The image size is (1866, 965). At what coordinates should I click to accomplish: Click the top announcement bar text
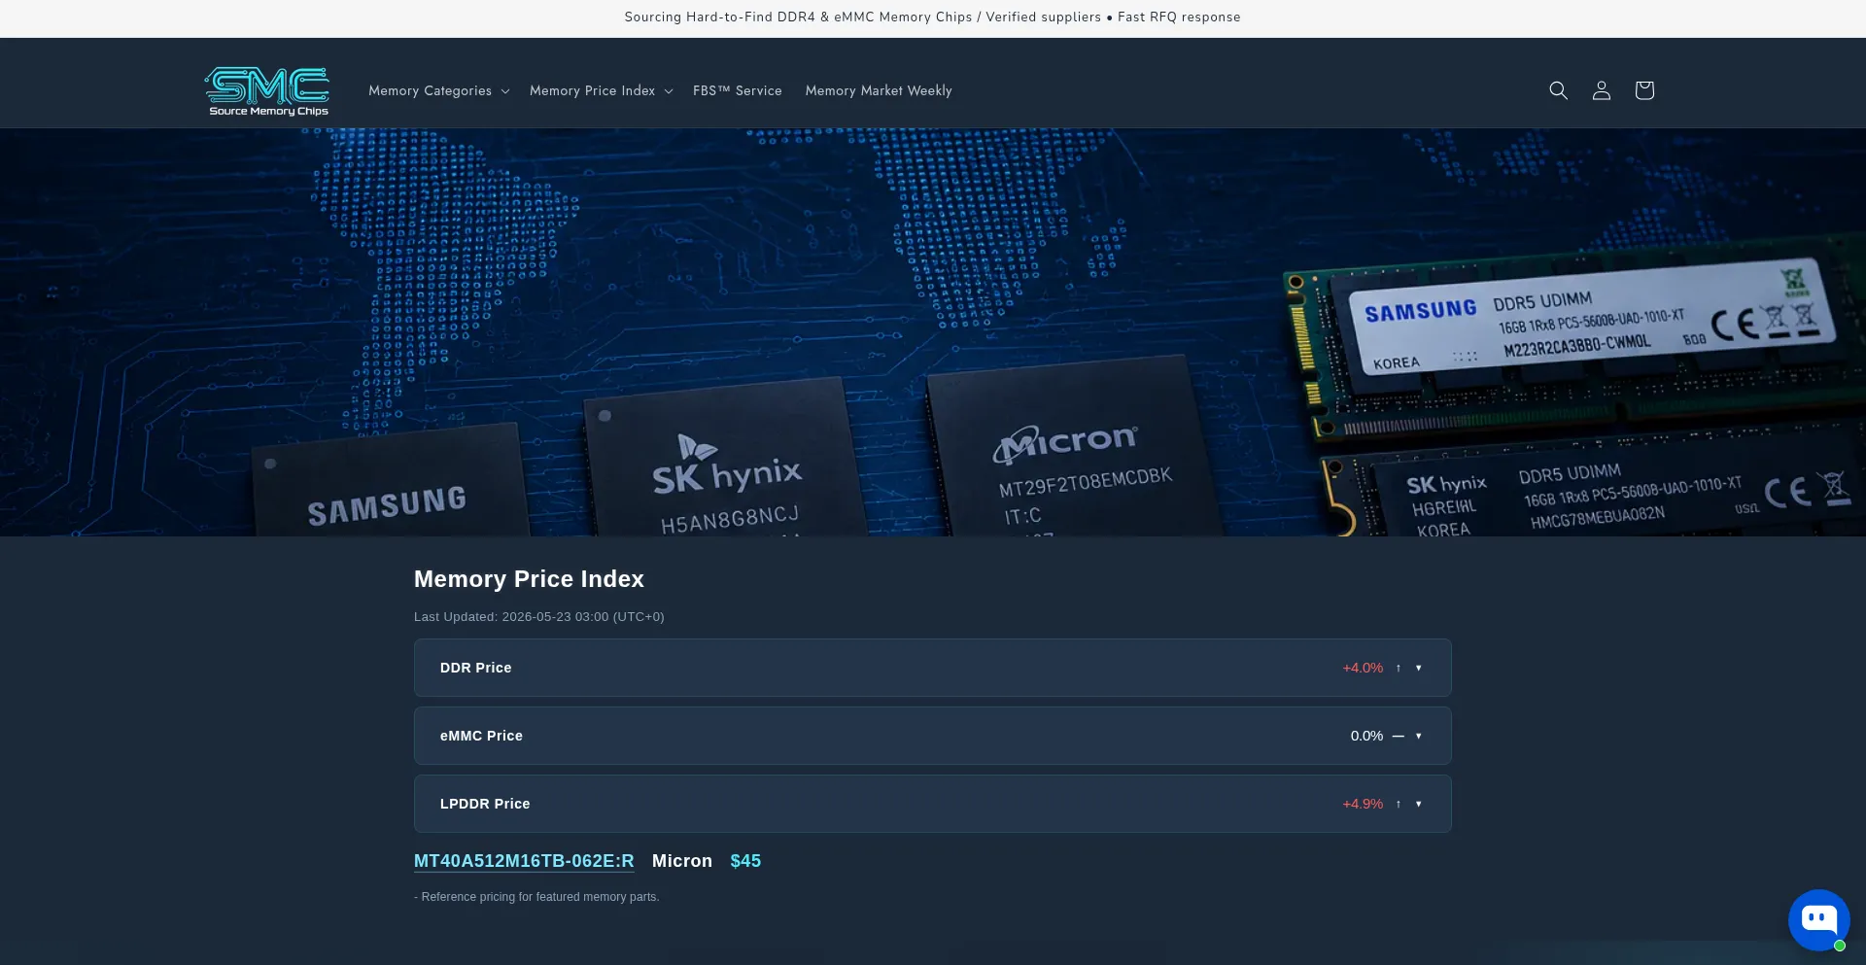(932, 17)
